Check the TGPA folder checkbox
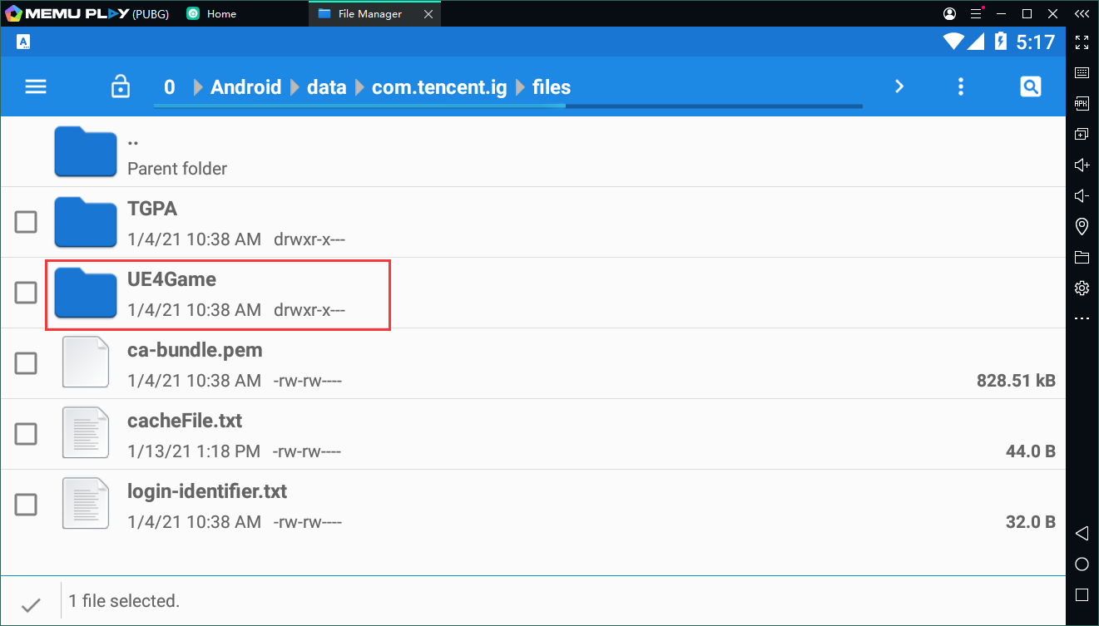 [27, 222]
